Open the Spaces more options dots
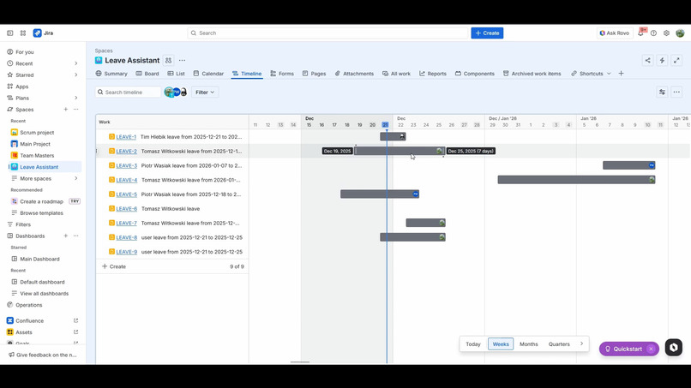 click(75, 110)
